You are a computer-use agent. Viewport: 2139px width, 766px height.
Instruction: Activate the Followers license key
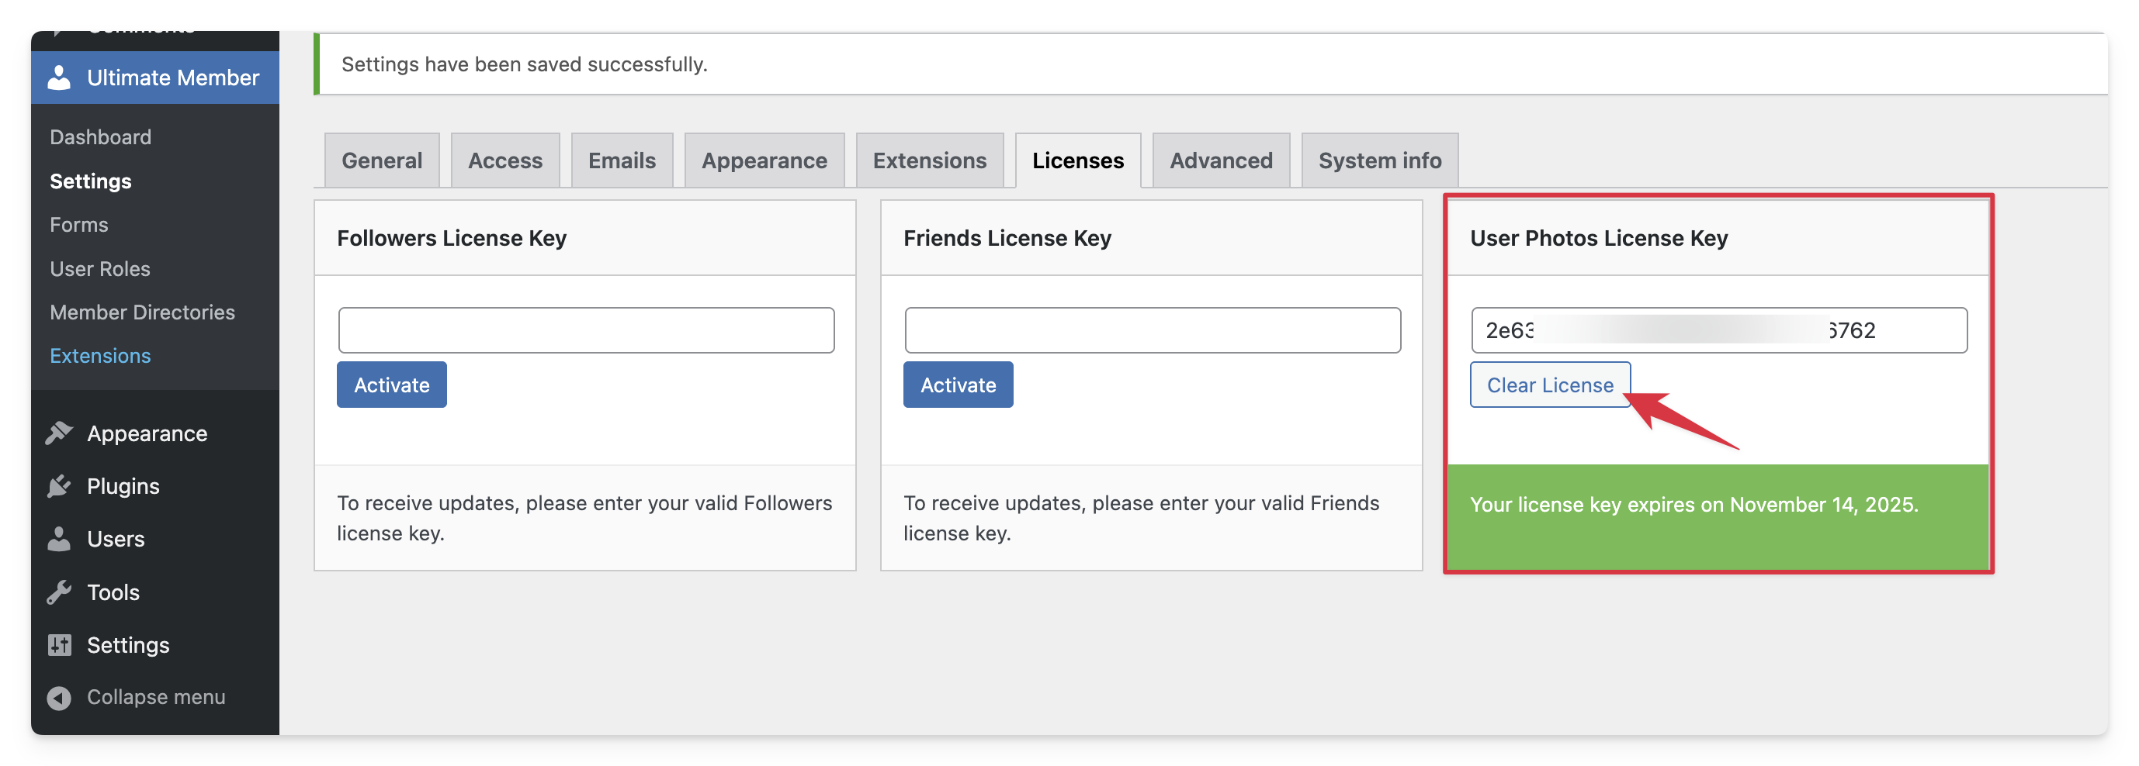coord(391,385)
